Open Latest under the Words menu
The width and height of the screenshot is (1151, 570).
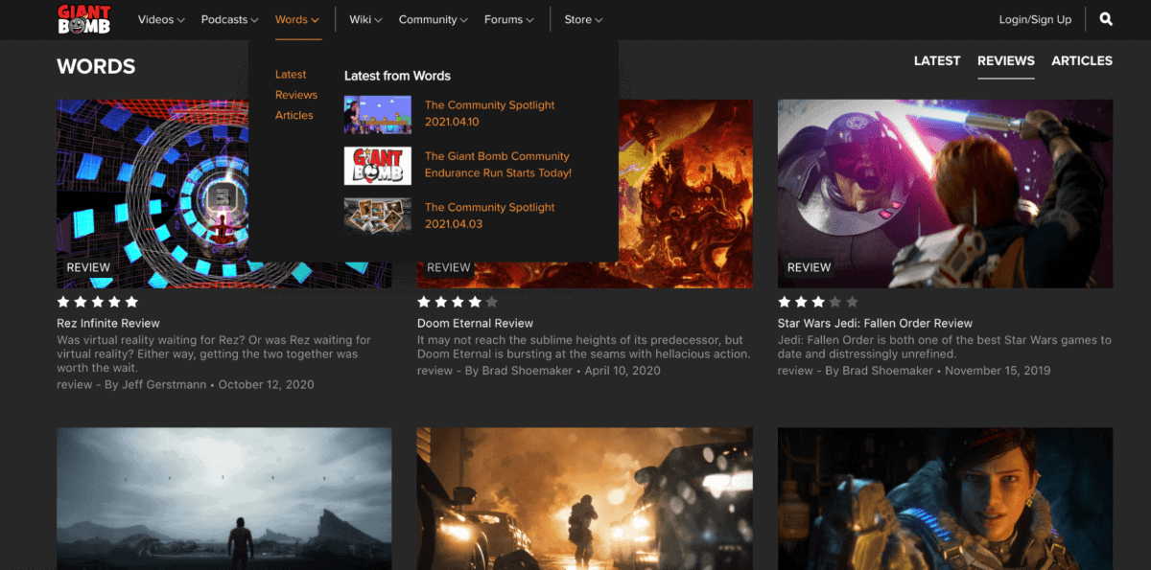(x=291, y=74)
